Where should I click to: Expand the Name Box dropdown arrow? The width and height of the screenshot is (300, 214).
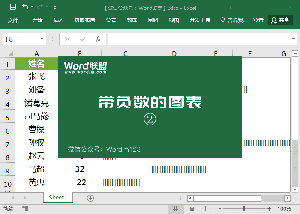pos(42,39)
